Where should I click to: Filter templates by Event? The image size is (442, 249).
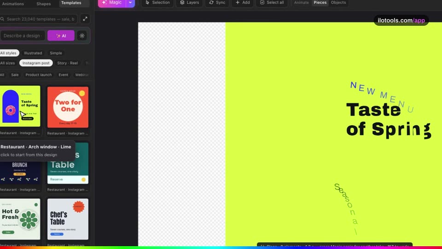(64, 75)
